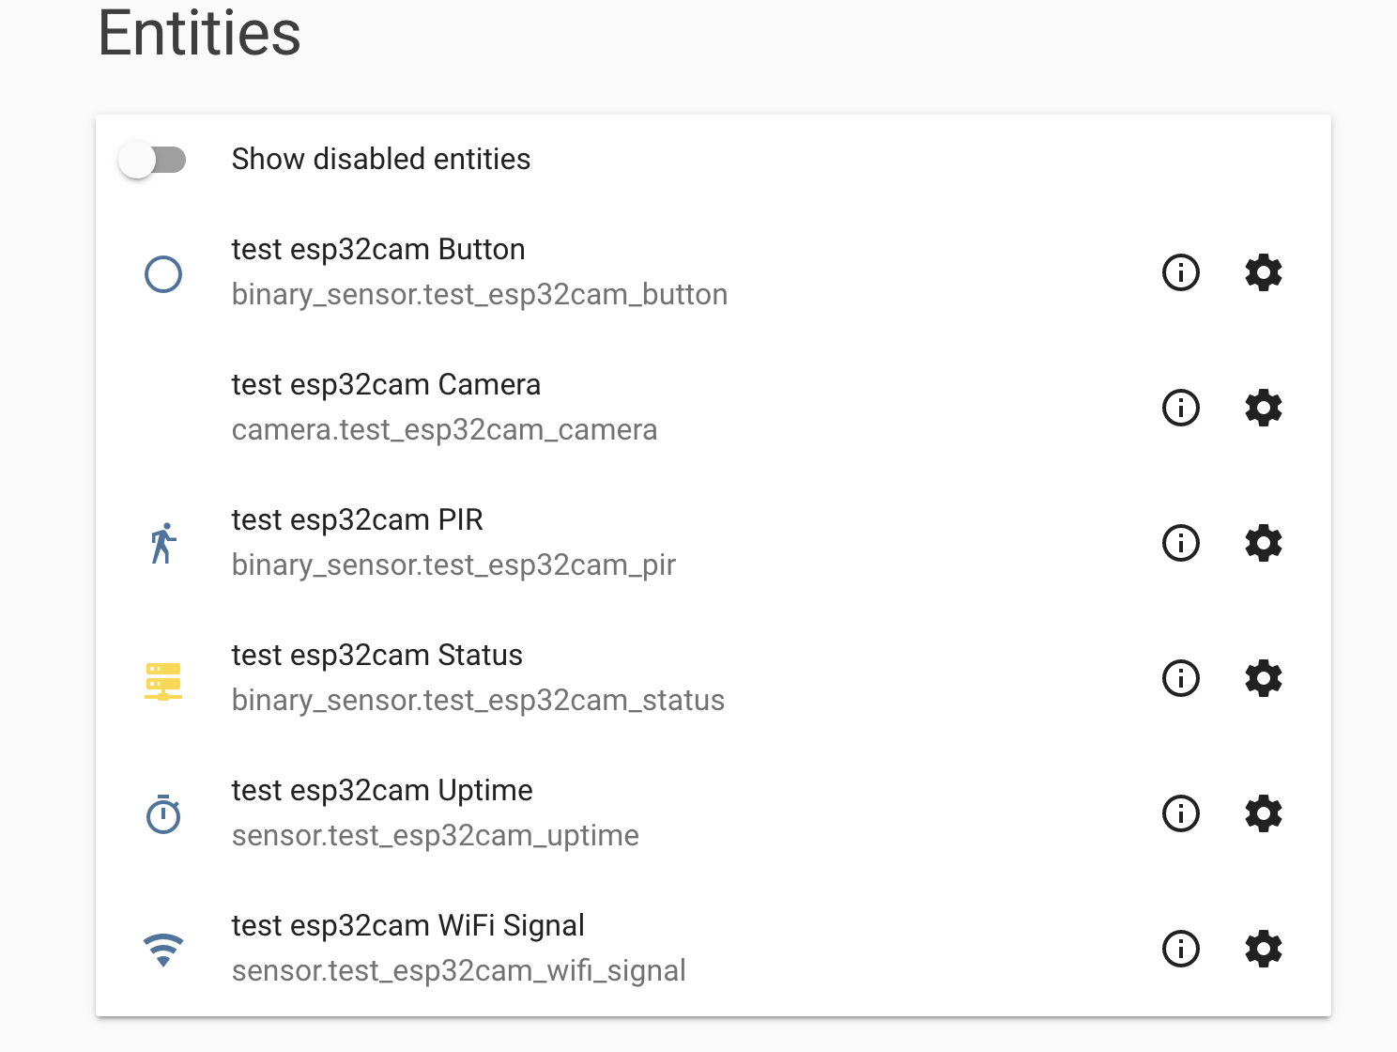Open info for test esp32cam Button

pyautogui.click(x=1181, y=272)
